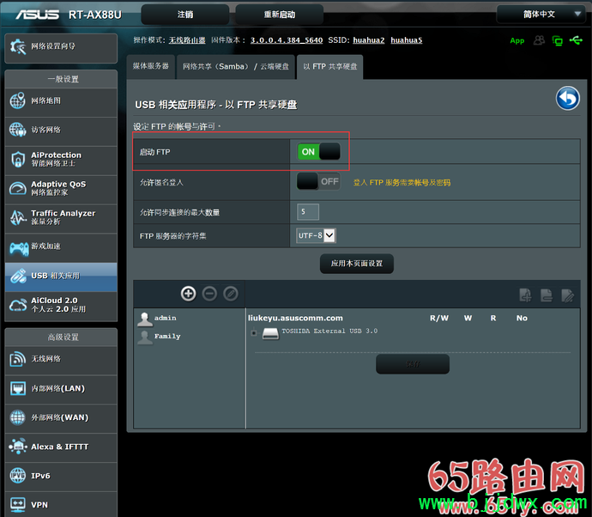The height and width of the screenshot is (517, 592).
Task: Click the USB status icon in header
Action: [x=576, y=40]
